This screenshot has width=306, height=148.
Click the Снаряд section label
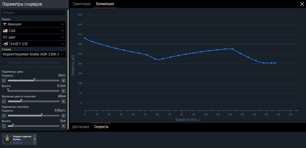tap(6, 49)
